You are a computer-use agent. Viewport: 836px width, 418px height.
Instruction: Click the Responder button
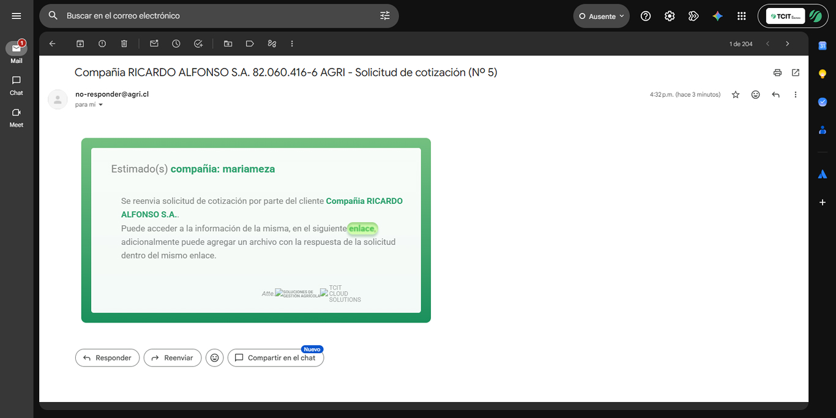pyautogui.click(x=107, y=357)
